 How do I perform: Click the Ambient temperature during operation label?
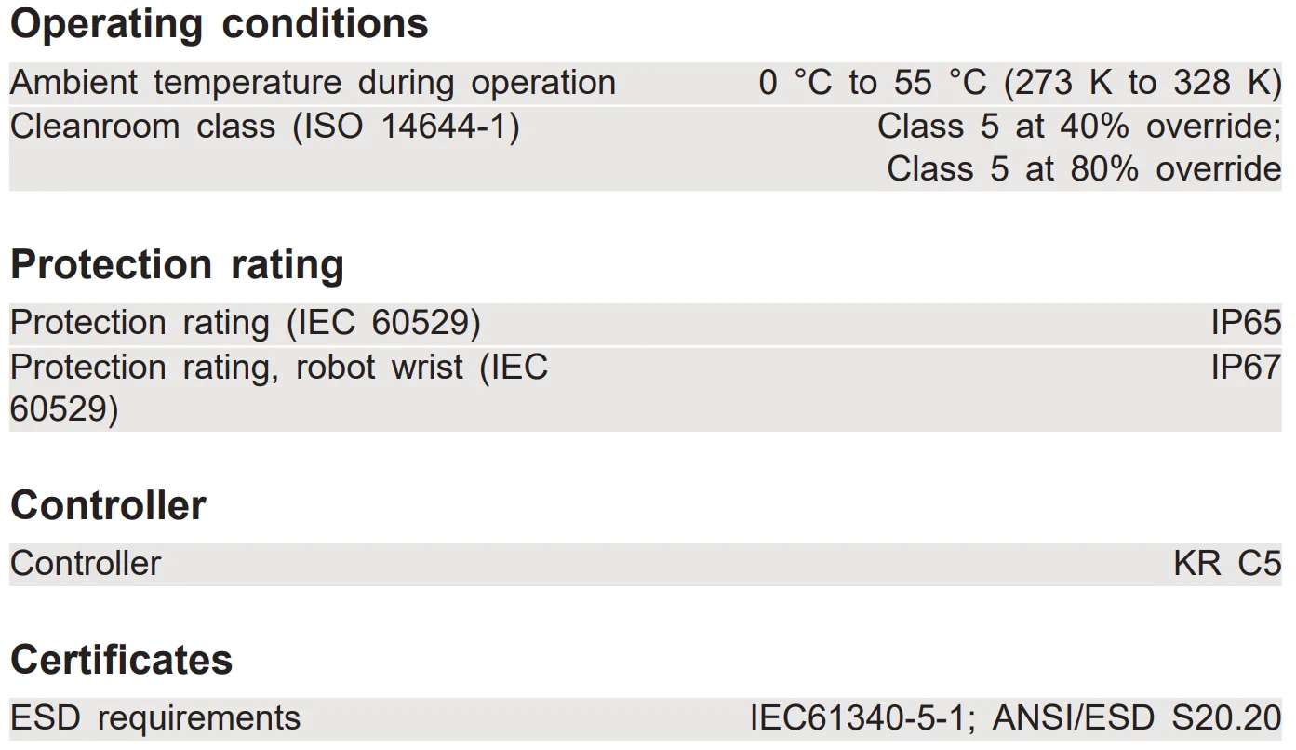pyautogui.click(x=313, y=84)
